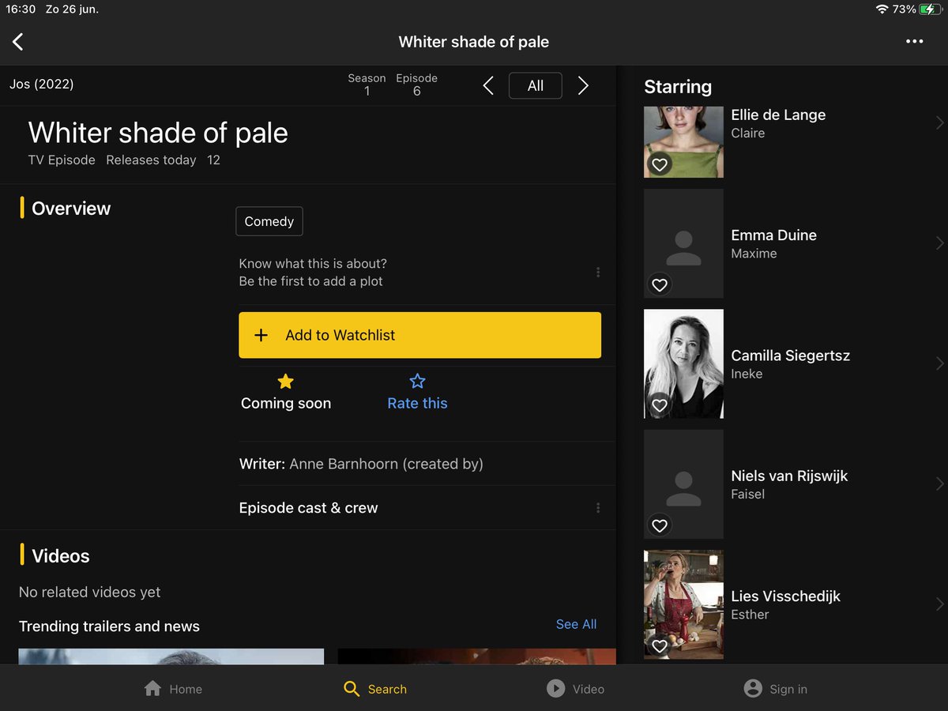Go to previous episode arrow
Screen dimensions: 948x711
[488, 86]
